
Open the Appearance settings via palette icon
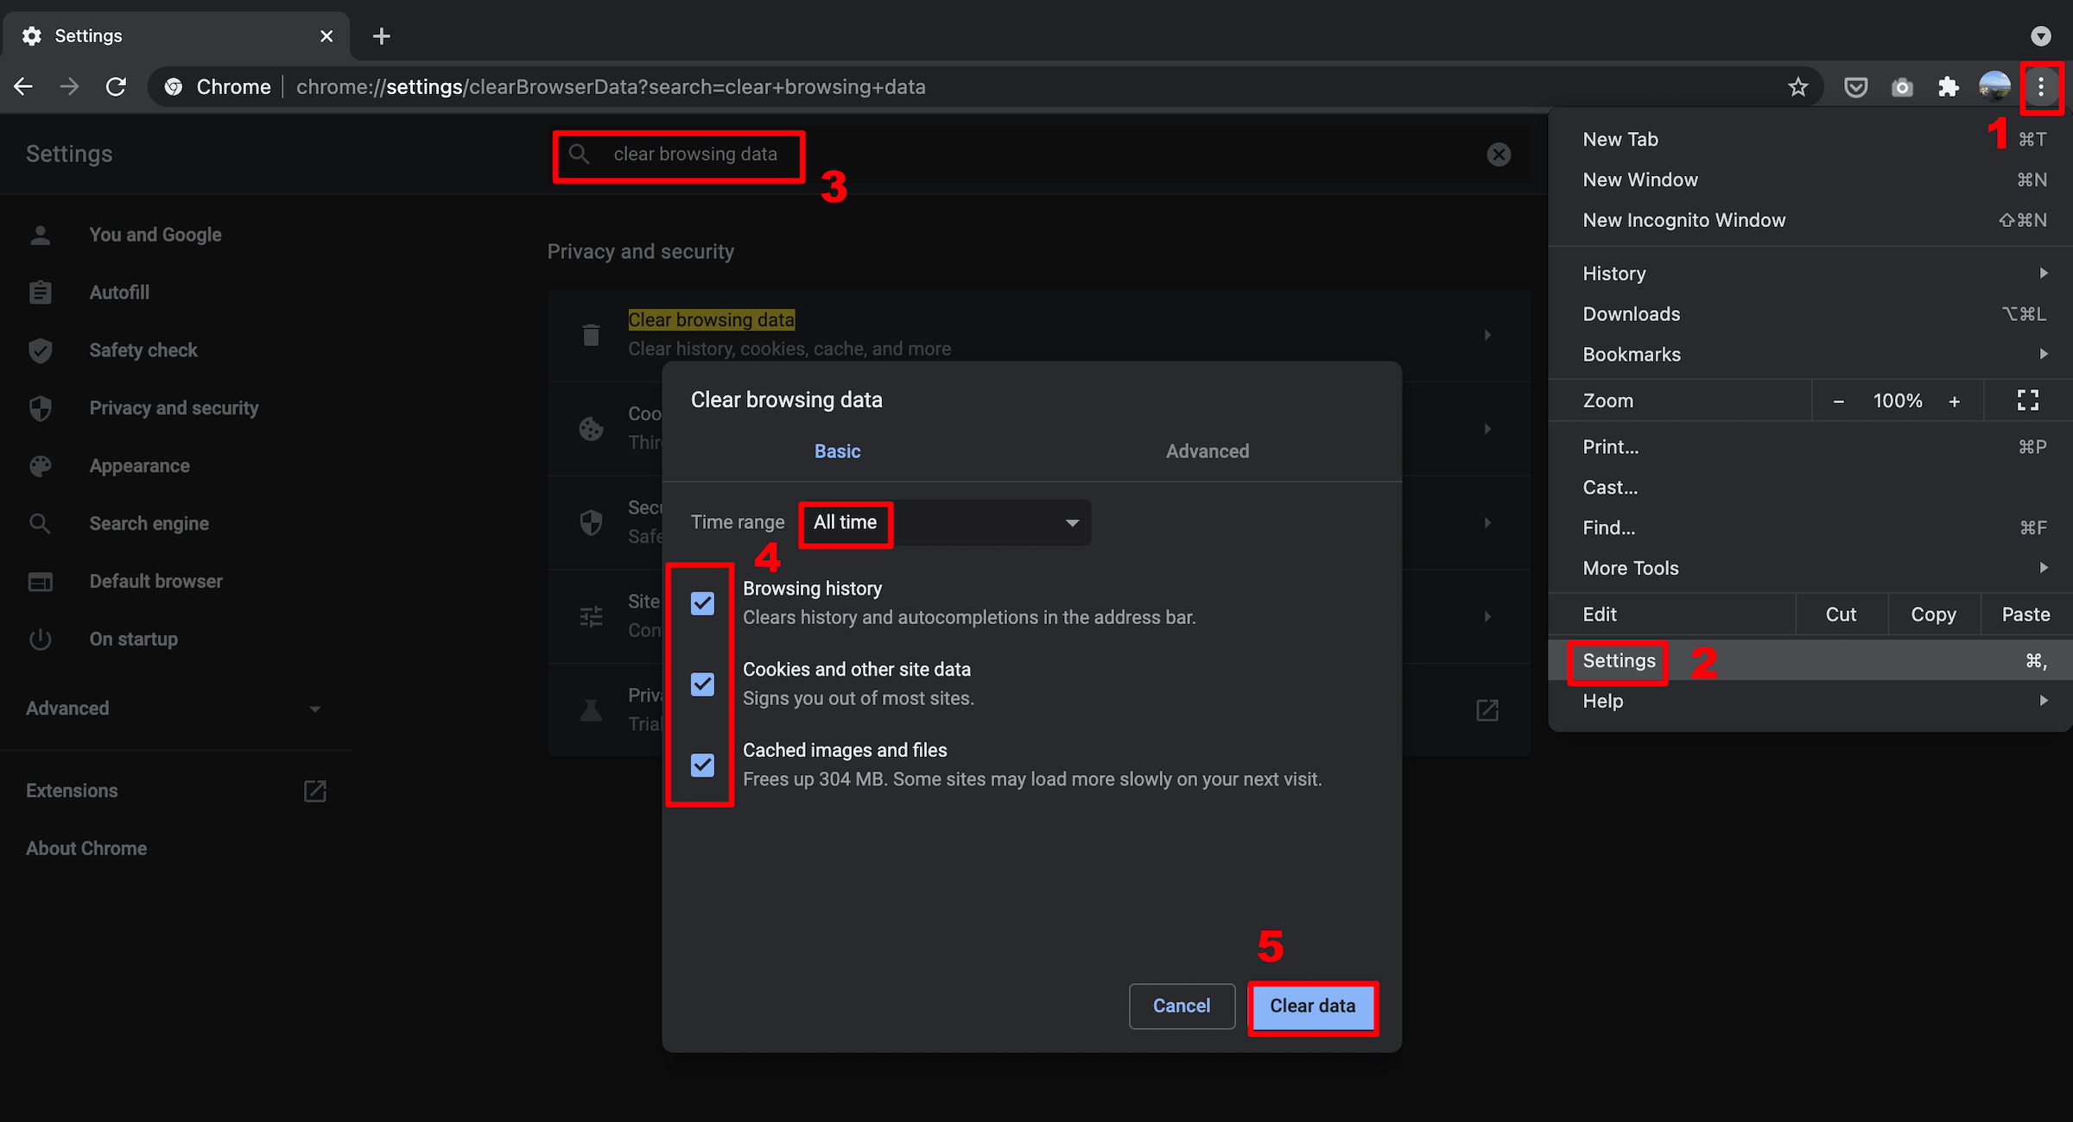coord(40,465)
